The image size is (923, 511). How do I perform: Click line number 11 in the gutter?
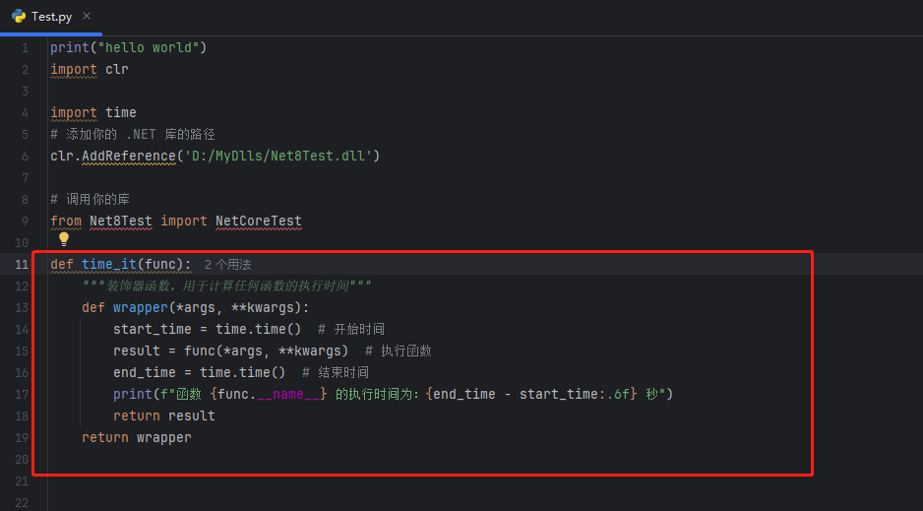22,264
